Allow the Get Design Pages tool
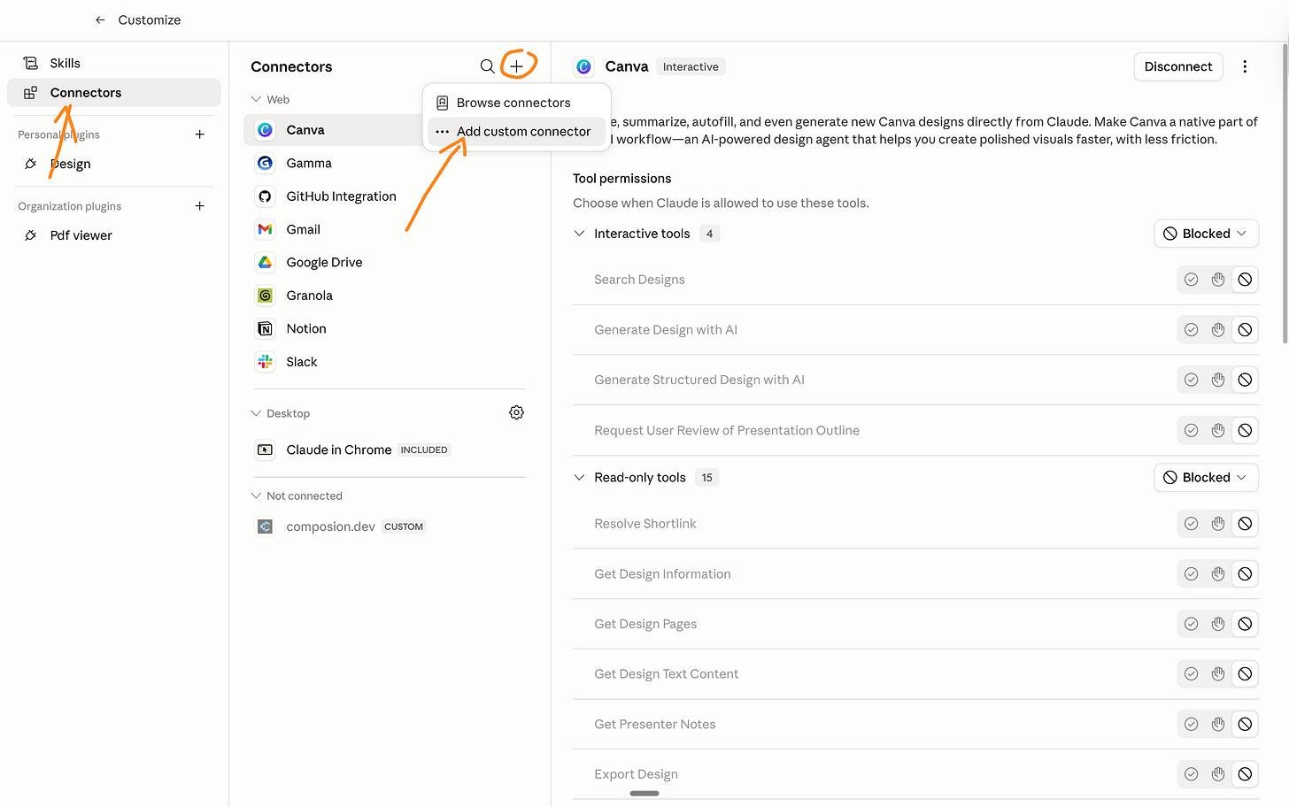Viewport: 1289px width, 807px height. coord(1192,624)
